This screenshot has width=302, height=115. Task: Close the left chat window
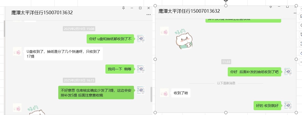click(148, 8)
